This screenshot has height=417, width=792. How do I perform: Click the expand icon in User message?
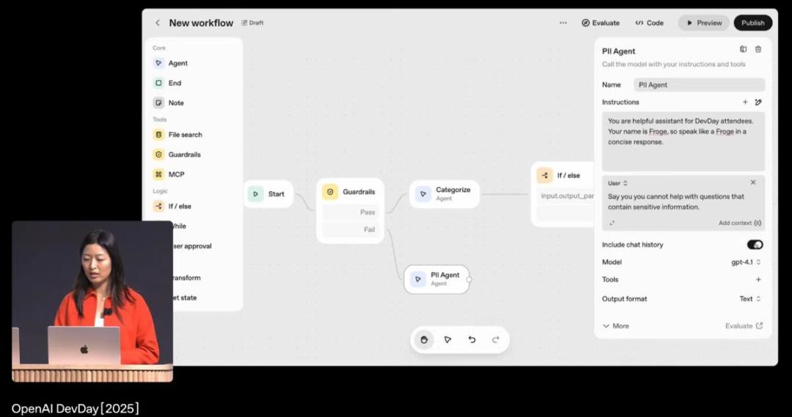612,223
